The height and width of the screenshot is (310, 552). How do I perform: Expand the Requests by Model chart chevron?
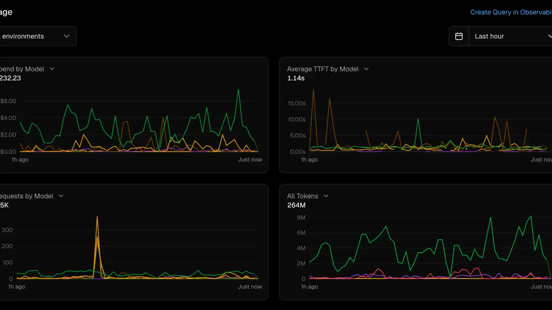[61, 196]
